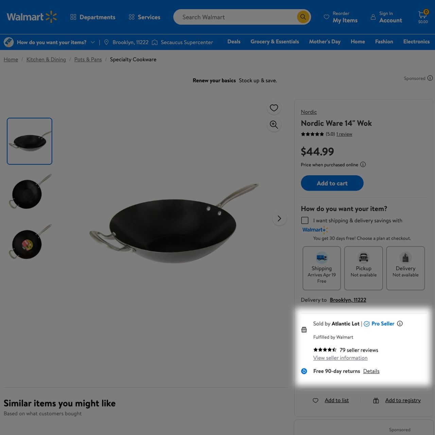Screen dimensions: 435x435
Task: Click the Pro Seller info icon
Action: click(400, 324)
